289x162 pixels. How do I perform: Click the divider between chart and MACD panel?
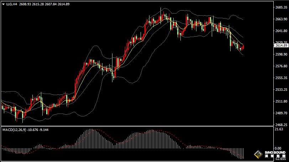(x=137, y=126)
